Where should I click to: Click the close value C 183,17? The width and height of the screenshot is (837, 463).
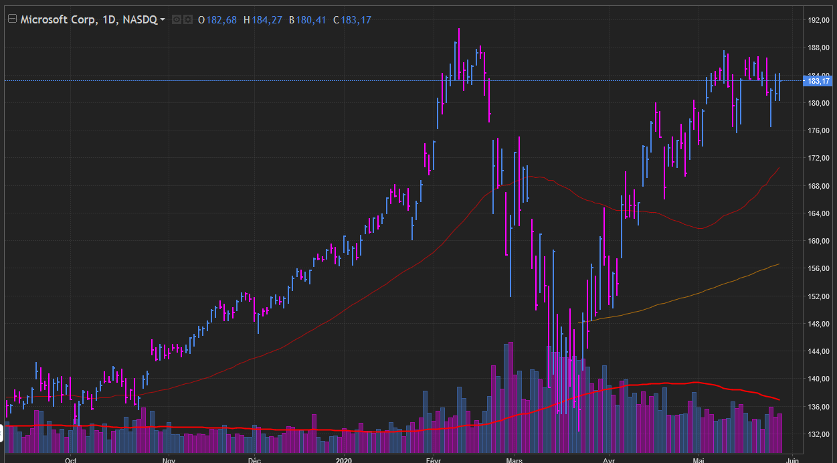pos(352,20)
